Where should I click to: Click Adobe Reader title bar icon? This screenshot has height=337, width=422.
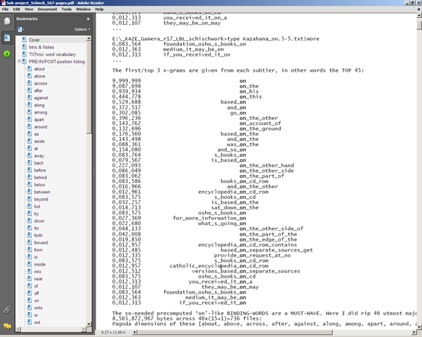coord(3,3)
